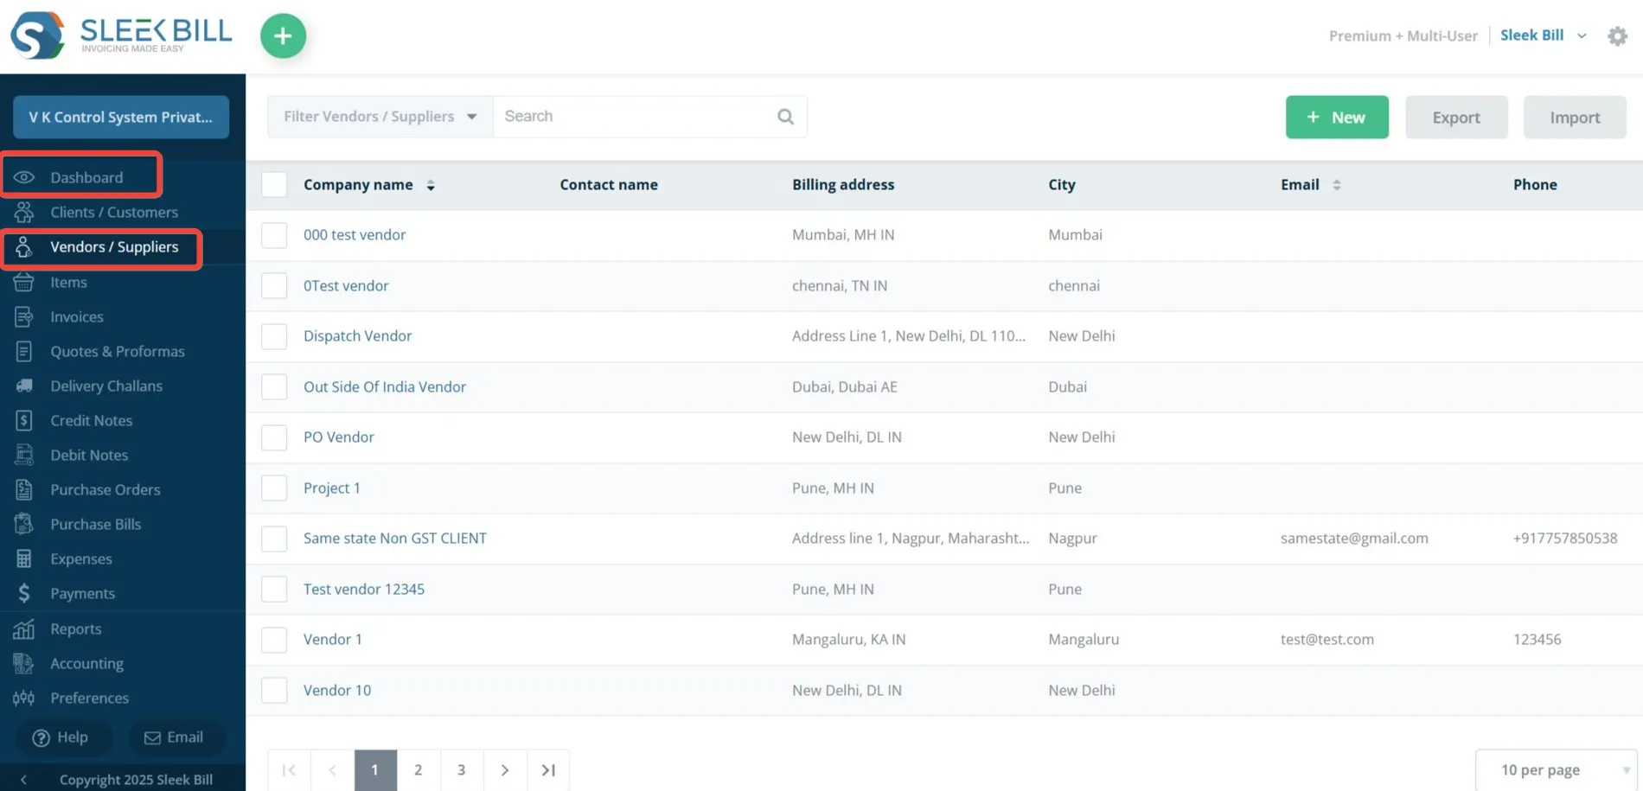Click the samestate@gmail.com email cell
Viewport: 1643px width, 791px height.
tap(1354, 539)
